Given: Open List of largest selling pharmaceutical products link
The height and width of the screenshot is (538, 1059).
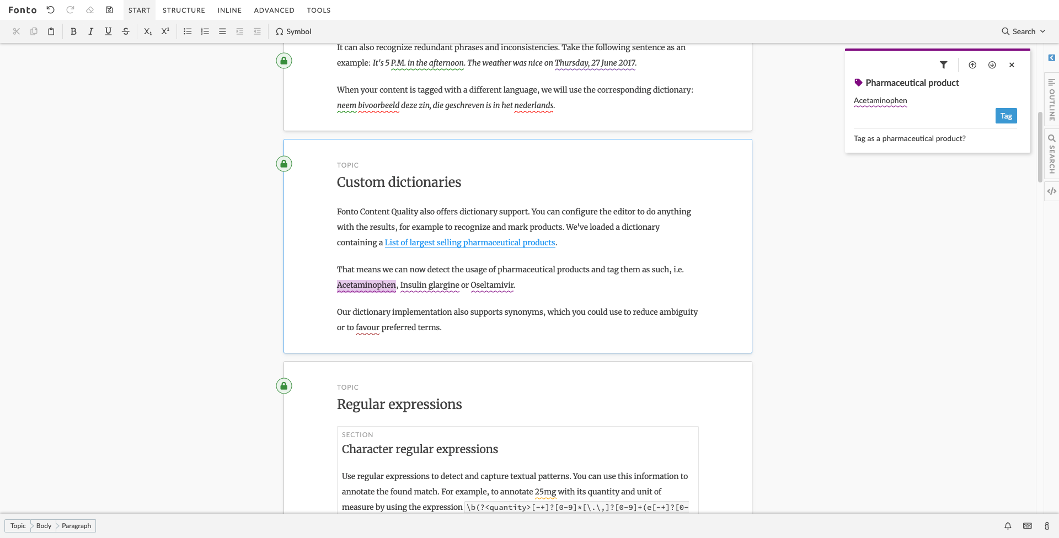Looking at the screenshot, I should point(470,243).
